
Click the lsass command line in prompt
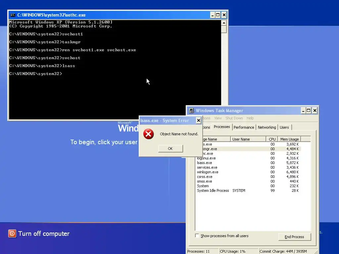[x=42, y=66]
